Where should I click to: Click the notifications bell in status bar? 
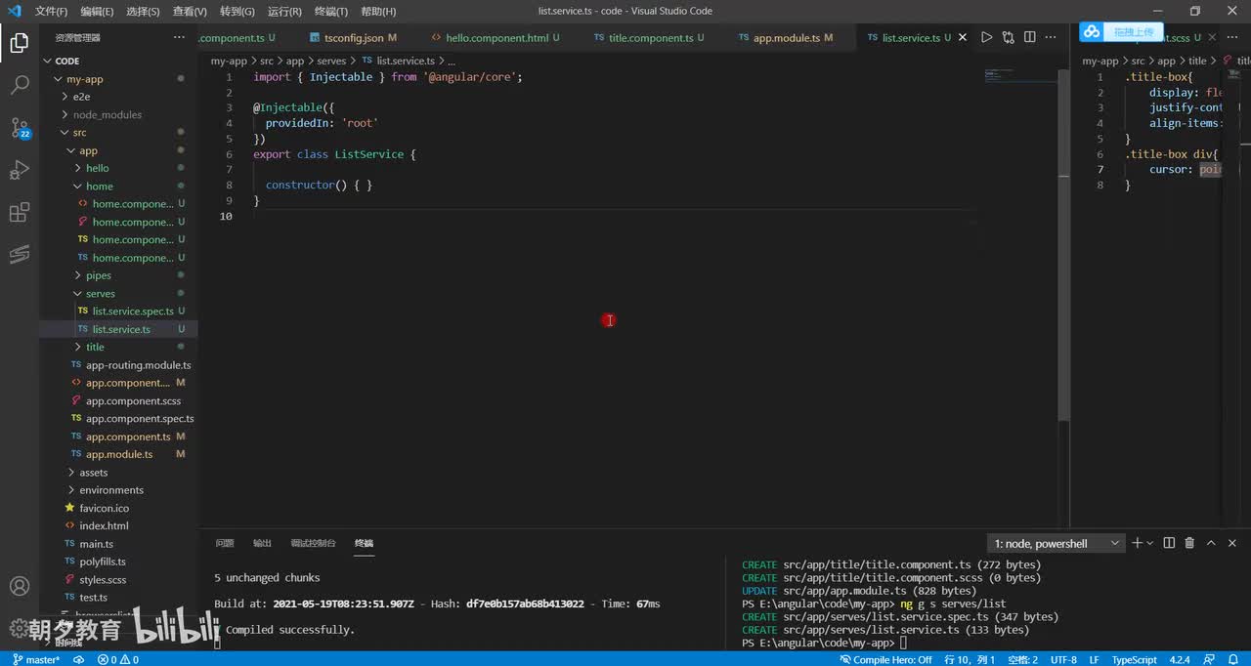[x=1235, y=659]
